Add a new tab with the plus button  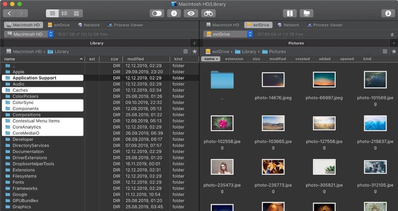tap(194, 43)
